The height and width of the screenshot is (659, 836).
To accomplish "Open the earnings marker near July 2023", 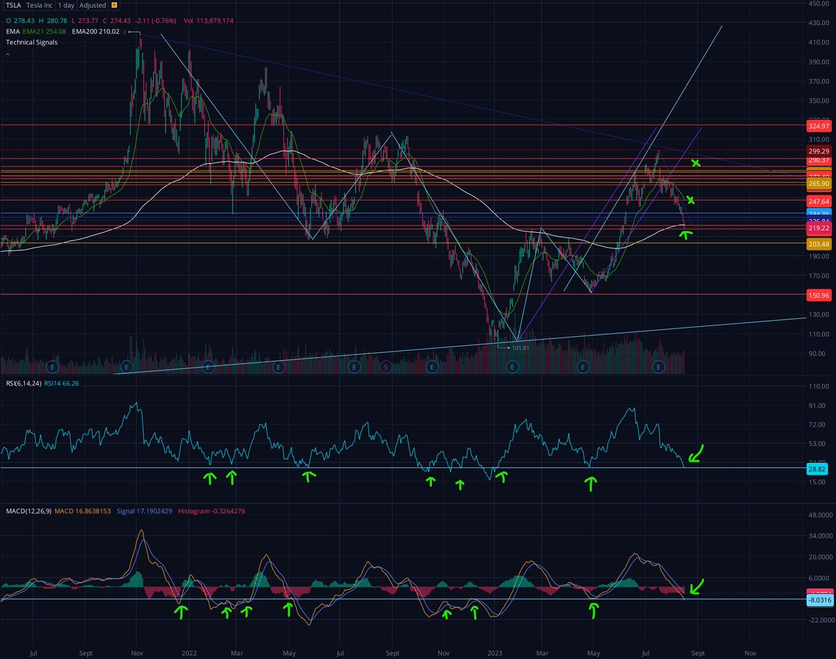I will (x=659, y=365).
